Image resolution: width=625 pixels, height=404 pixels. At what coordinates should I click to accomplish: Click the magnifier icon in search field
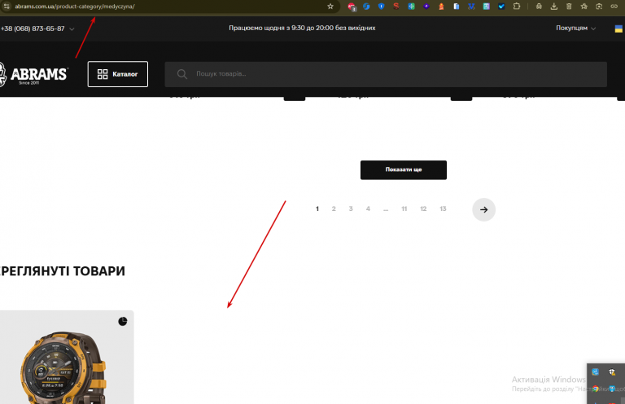tap(182, 74)
